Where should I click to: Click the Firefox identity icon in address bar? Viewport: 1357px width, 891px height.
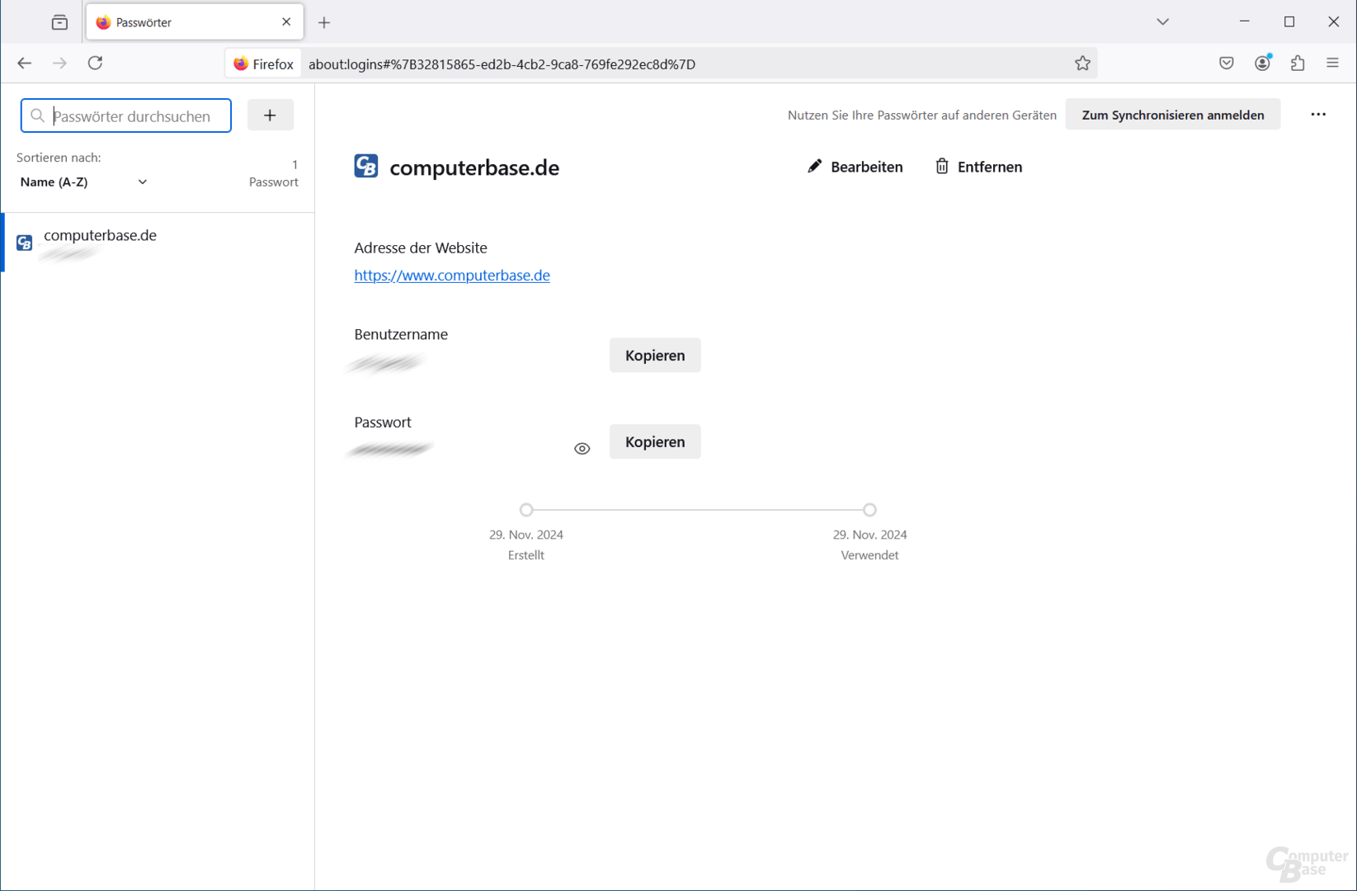[x=263, y=64]
